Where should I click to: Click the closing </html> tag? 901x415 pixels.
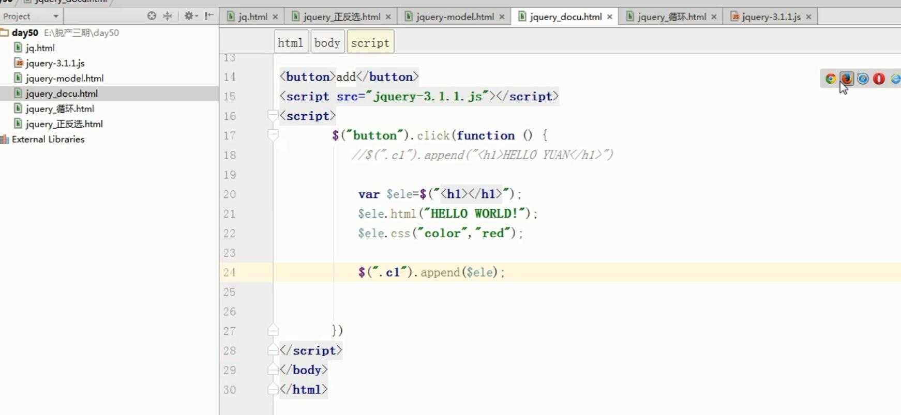coord(304,389)
